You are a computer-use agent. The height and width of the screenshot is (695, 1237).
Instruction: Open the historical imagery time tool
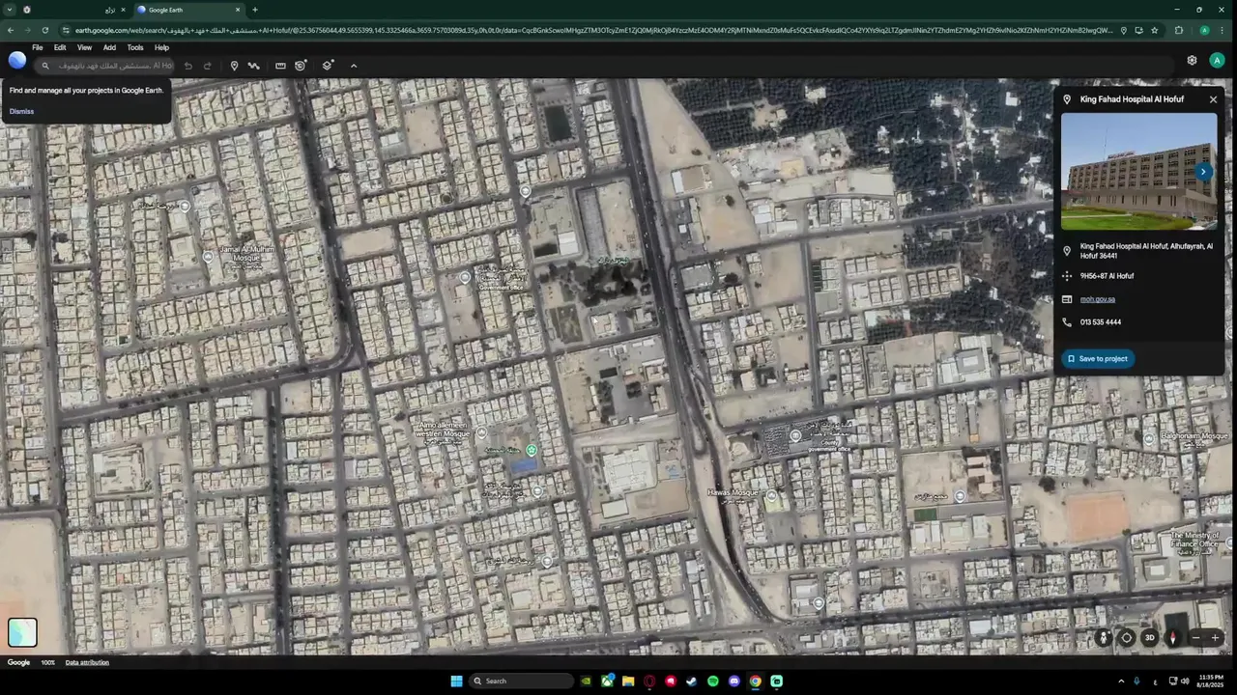coord(301,66)
